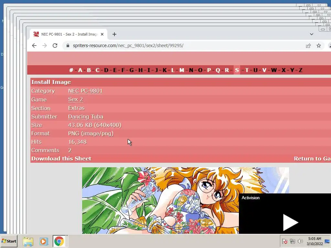
Task: Open letter X in alphabet bar
Action: [283, 70]
